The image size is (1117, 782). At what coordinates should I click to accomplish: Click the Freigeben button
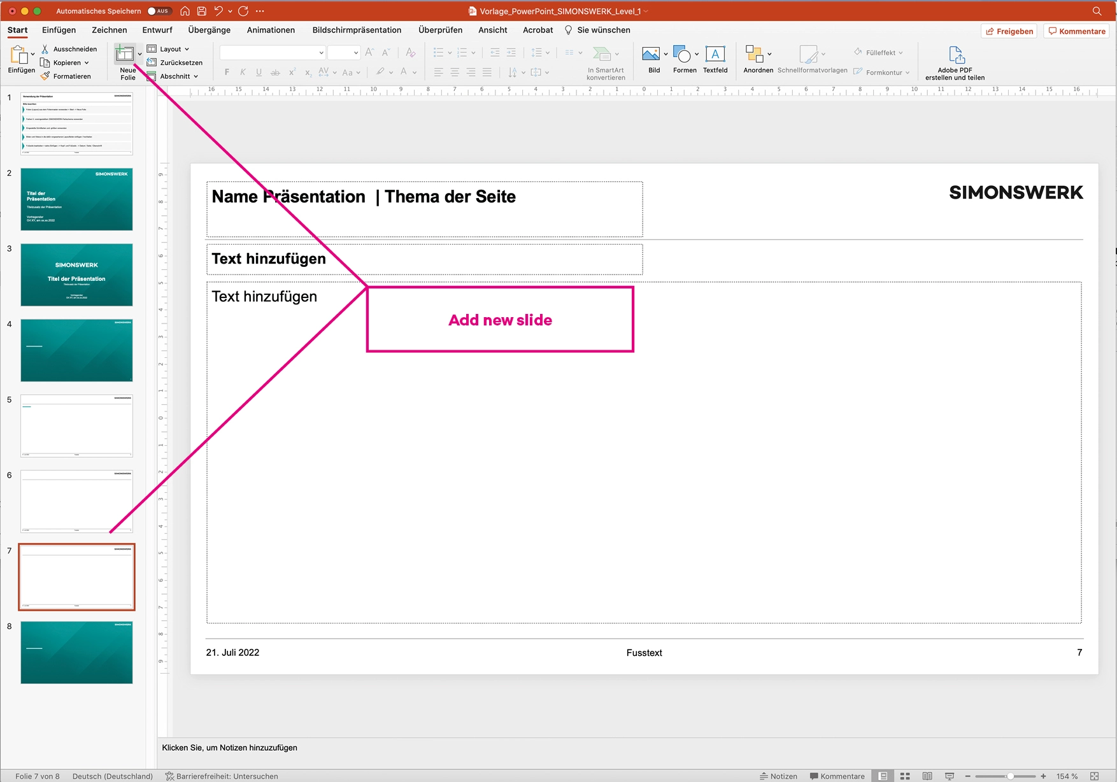(1009, 31)
